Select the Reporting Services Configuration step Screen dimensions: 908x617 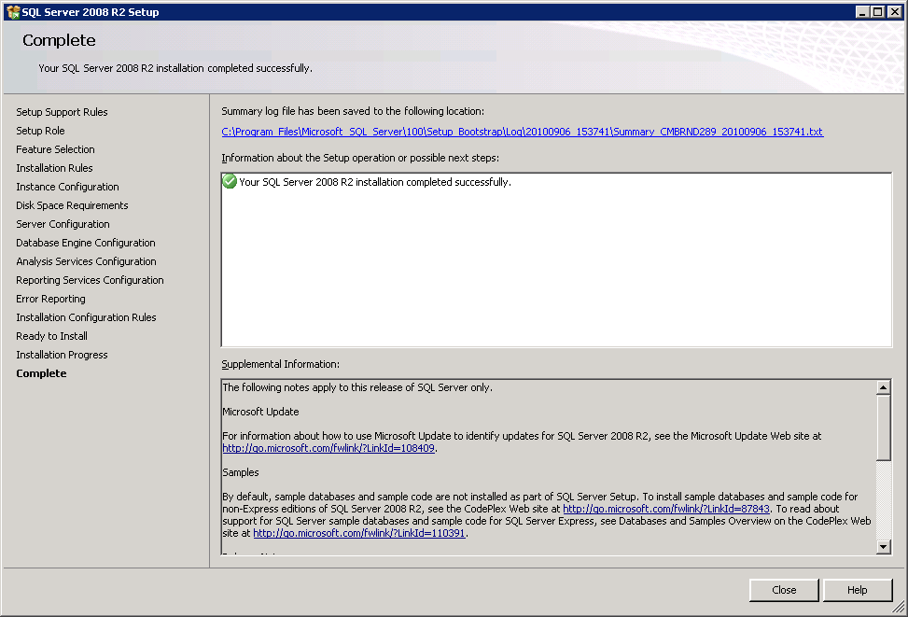click(90, 280)
